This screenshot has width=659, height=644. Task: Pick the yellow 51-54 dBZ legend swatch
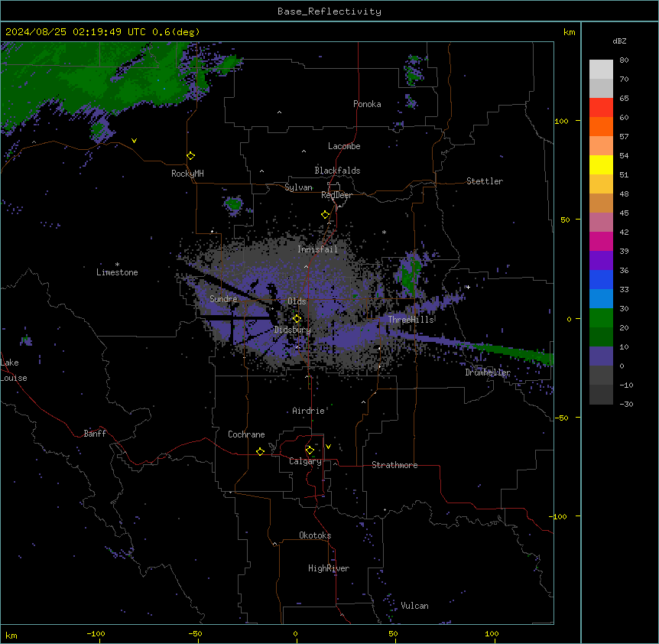point(601,164)
